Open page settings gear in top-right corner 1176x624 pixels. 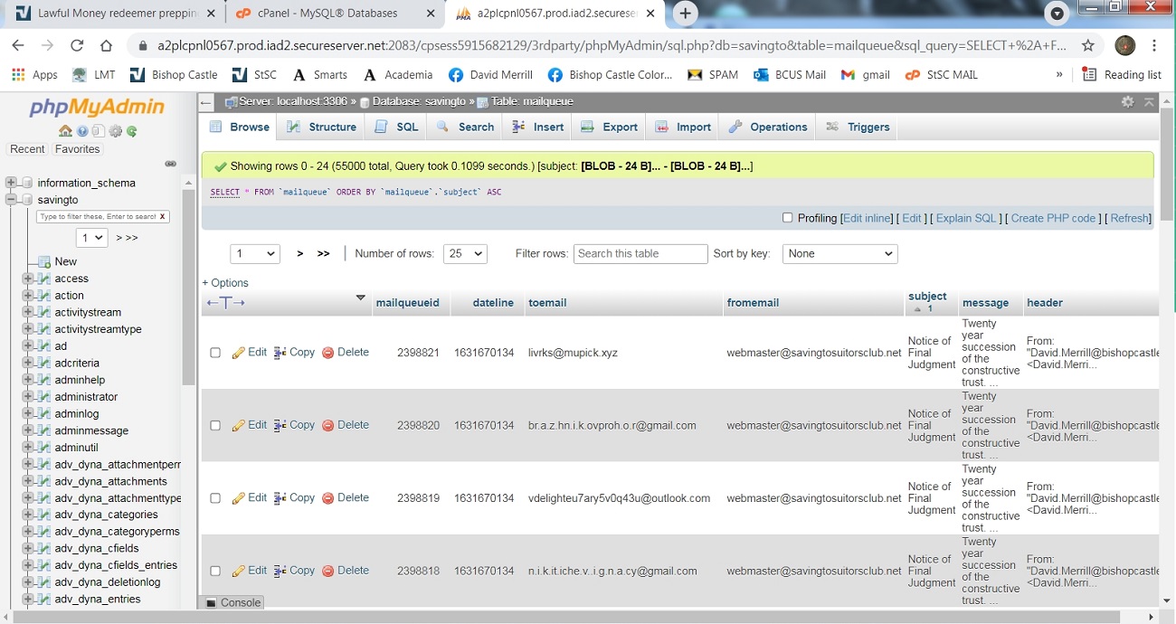coord(1127,102)
